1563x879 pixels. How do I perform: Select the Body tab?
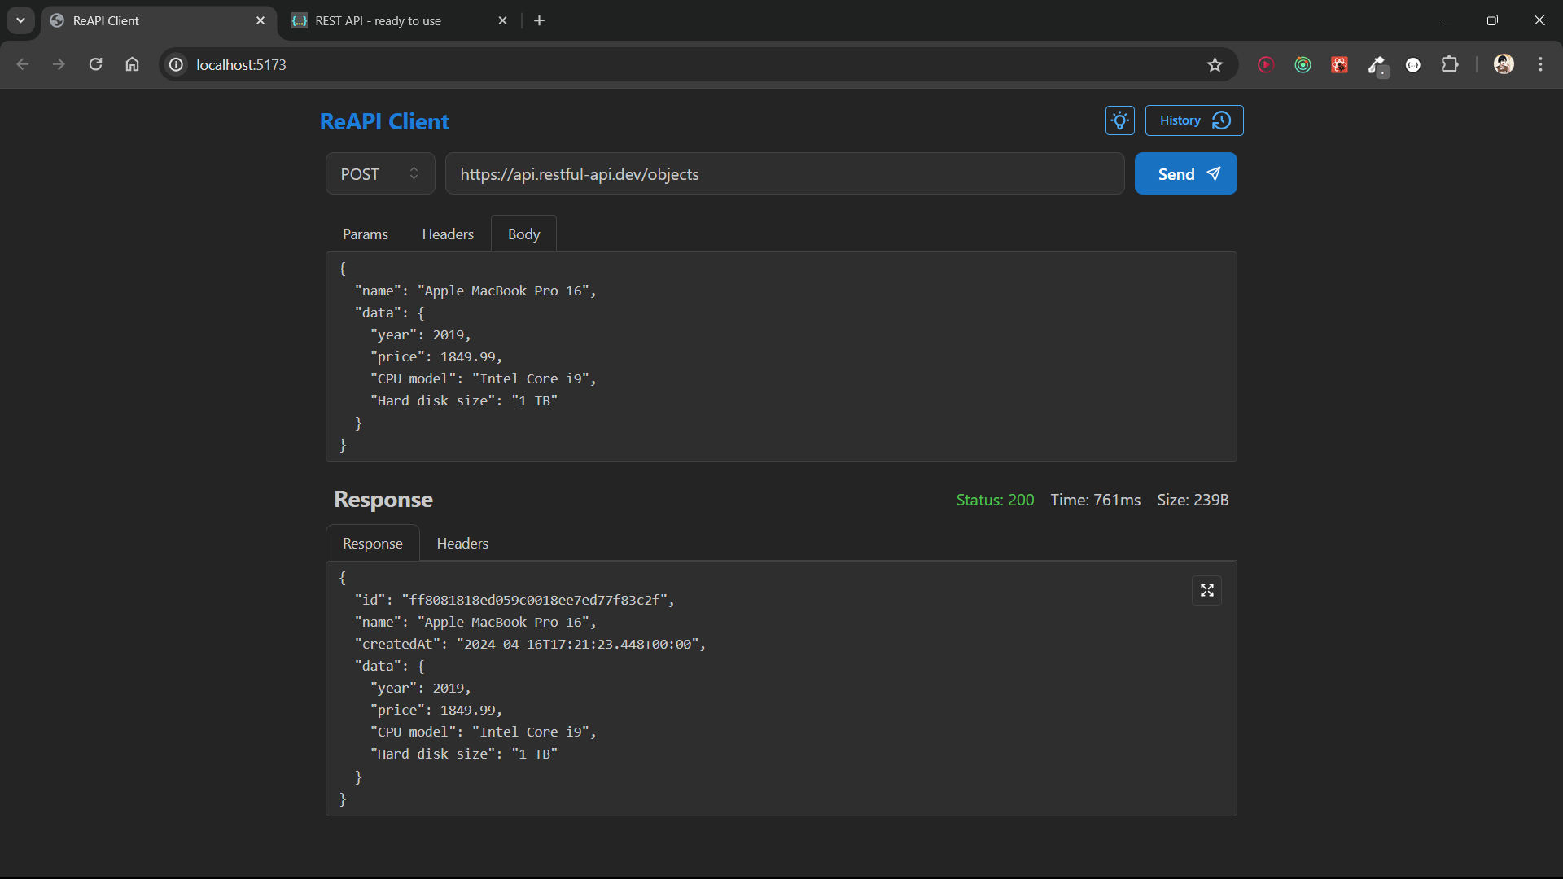pyautogui.click(x=523, y=234)
